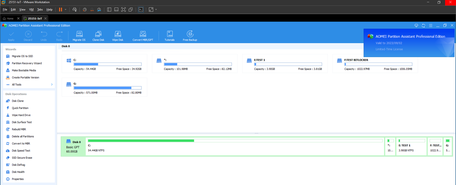
Task: Open the Clone Disk toolbar tool
Action: tap(98, 36)
